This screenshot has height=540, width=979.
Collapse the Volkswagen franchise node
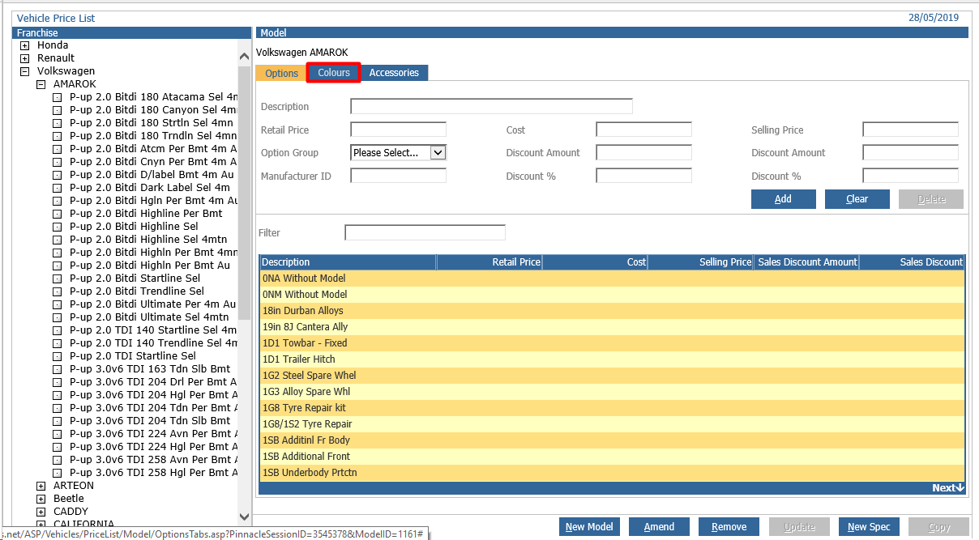25,71
